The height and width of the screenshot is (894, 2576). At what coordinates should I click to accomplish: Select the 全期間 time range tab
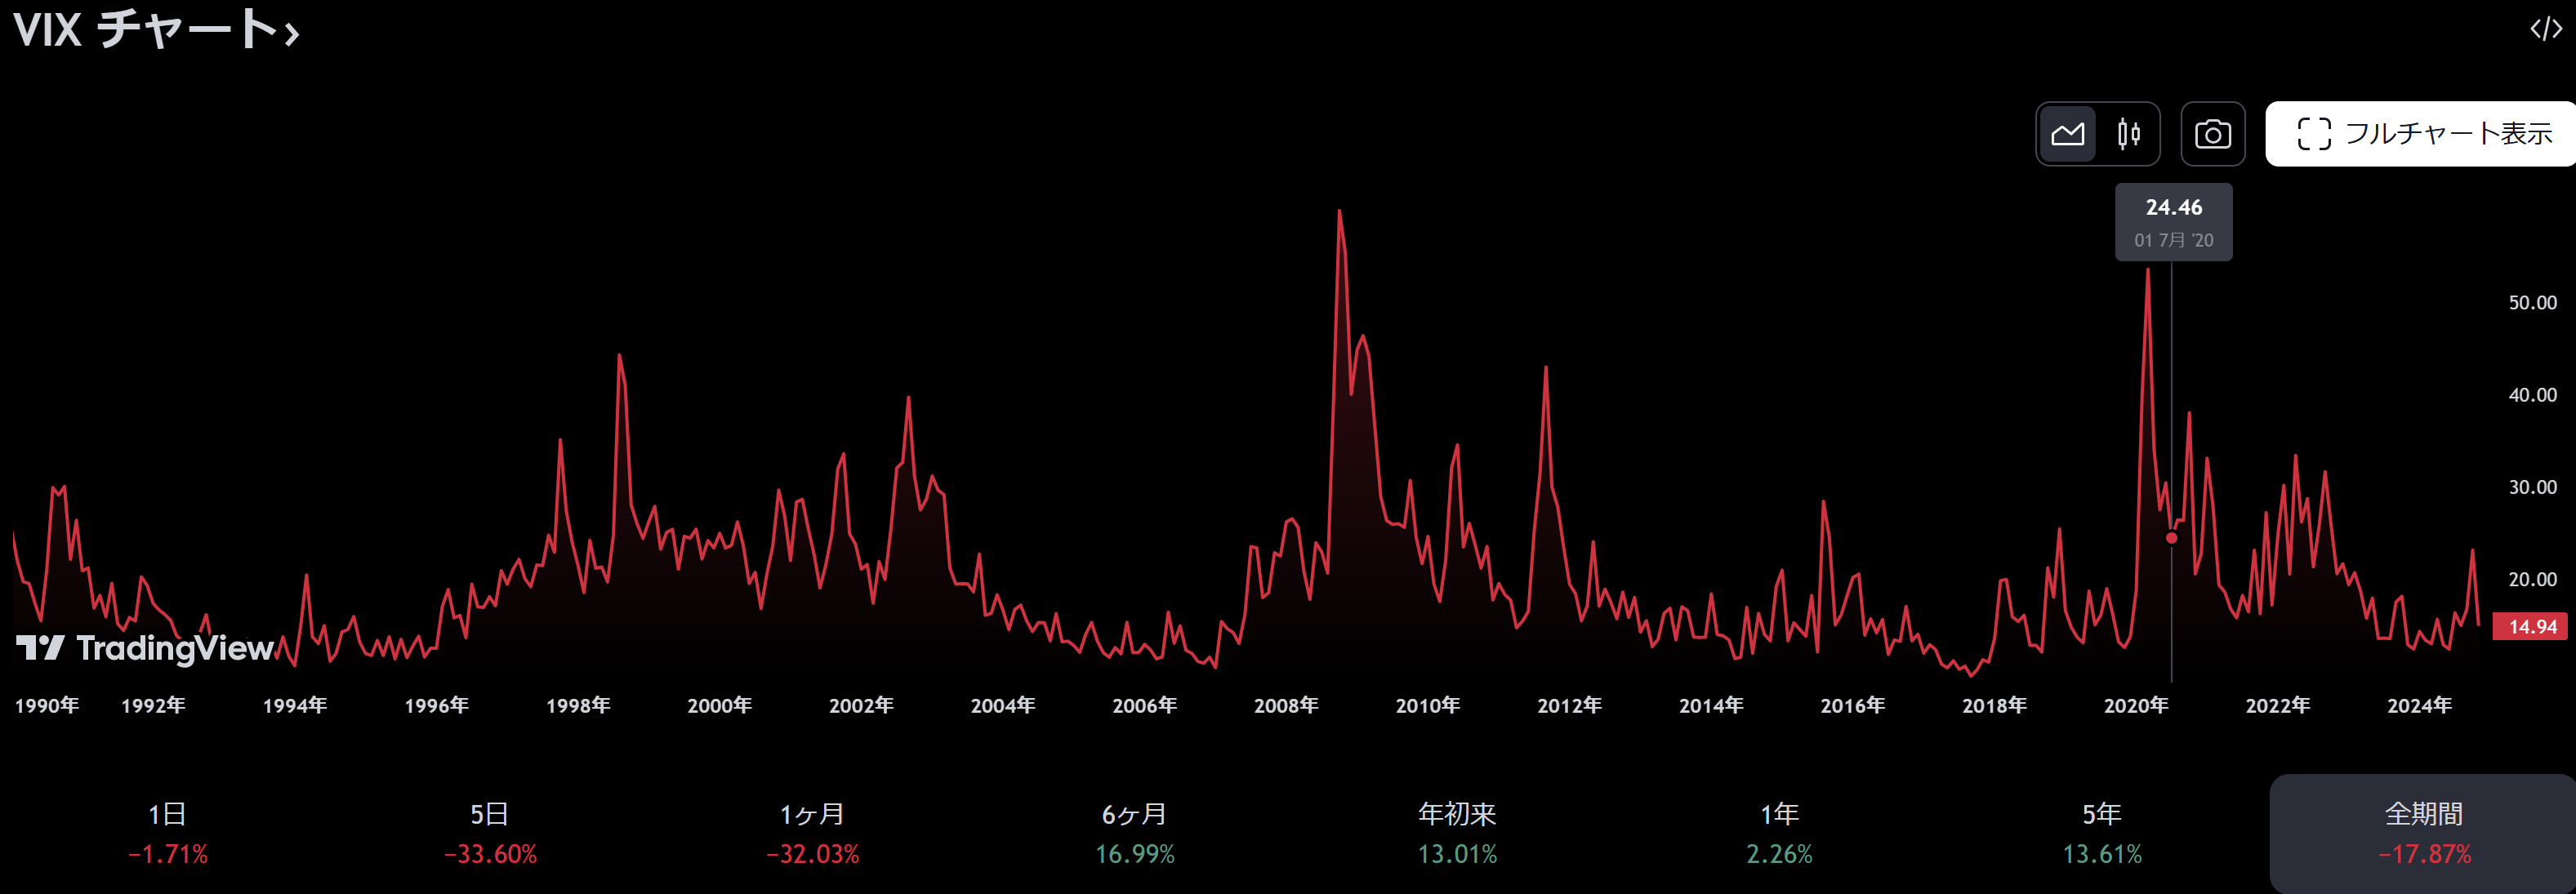click(x=2423, y=833)
